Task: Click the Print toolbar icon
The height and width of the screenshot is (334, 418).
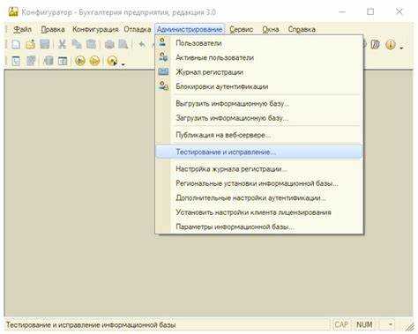Action: pyautogui.click(x=109, y=44)
